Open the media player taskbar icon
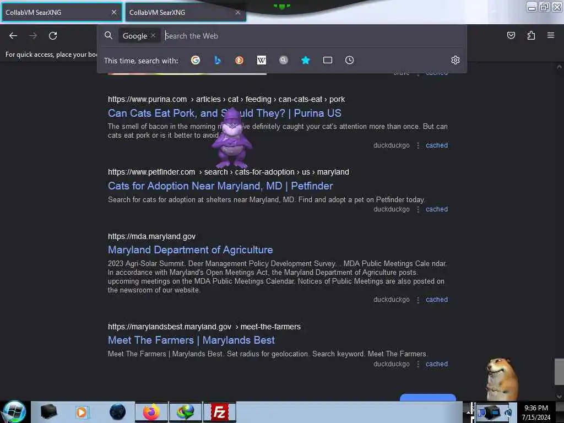The image size is (564, 423). pyautogui.click(x=82, y=412)
